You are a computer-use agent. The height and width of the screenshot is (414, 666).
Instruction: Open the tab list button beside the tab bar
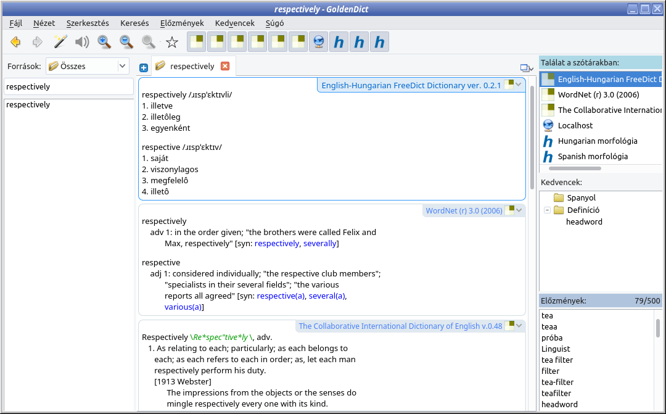click(x=526, y=68)
